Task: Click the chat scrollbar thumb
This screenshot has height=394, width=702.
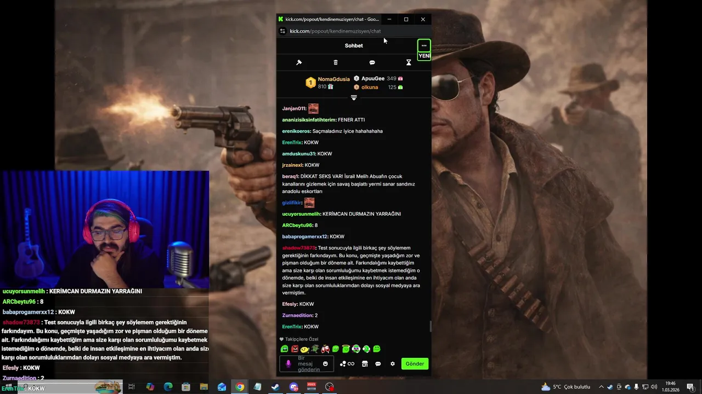Action: pos(430,327)
